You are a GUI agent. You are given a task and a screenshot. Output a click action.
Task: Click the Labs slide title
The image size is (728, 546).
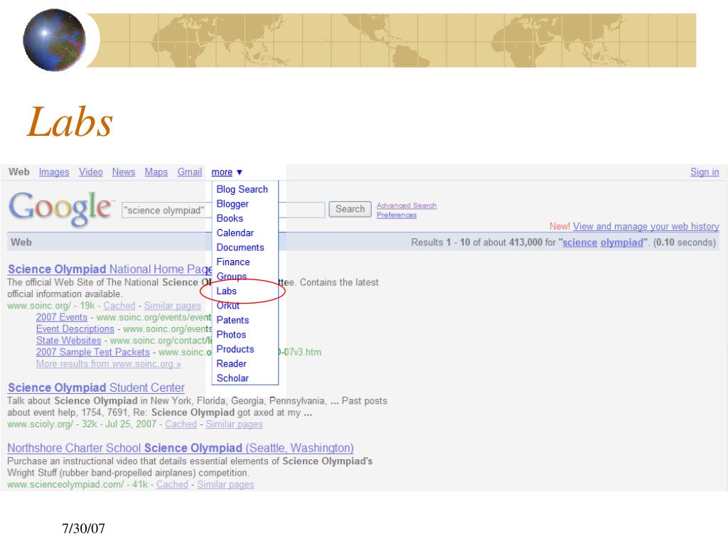point(70,122)
